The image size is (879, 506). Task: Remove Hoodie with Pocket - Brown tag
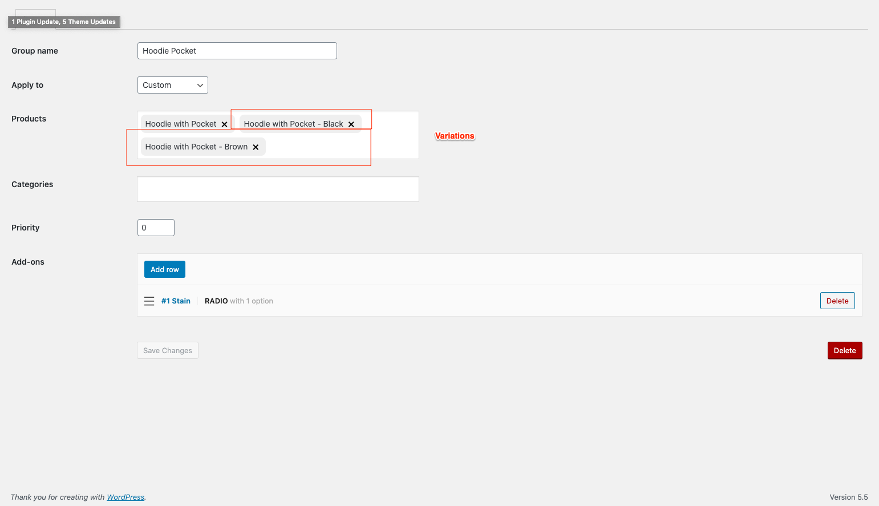[256, 147]
